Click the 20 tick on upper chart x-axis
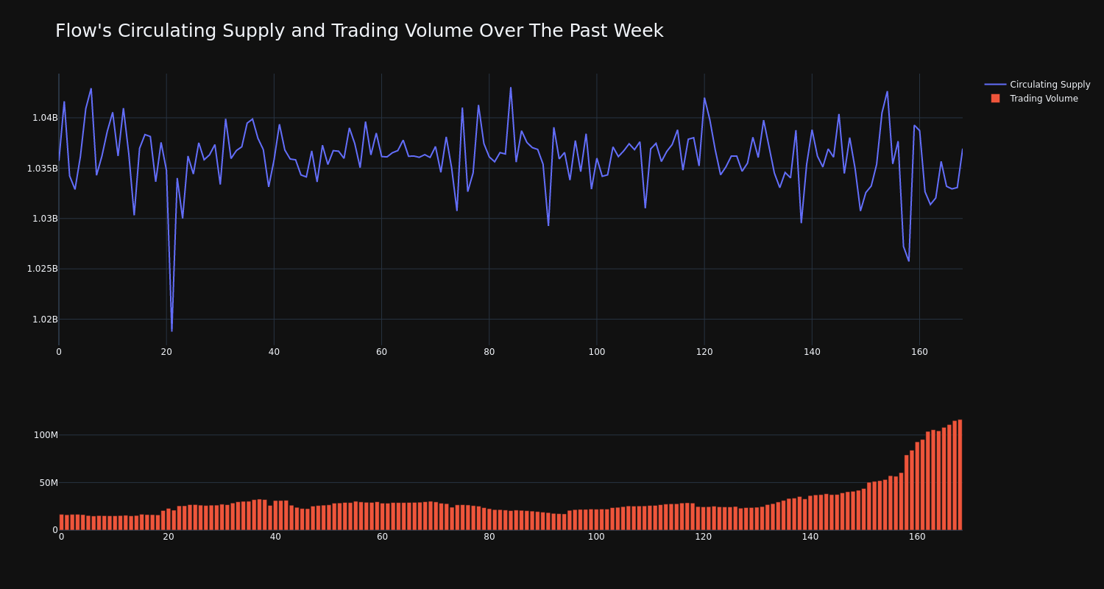This screenshot has width=1104, height=589. 166,352
